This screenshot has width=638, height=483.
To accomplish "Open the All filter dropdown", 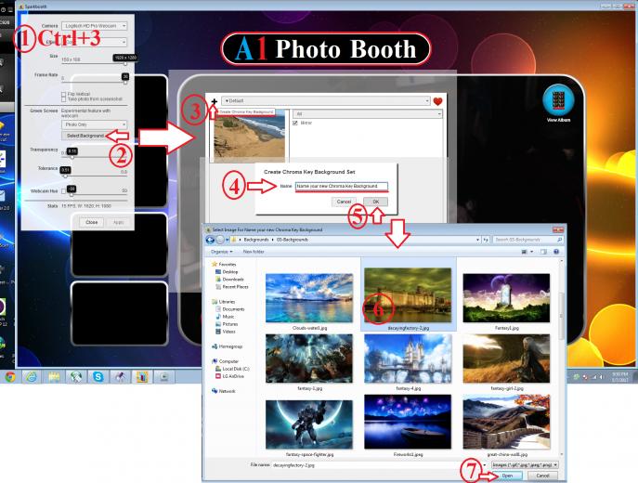I will pyautogui.click(x=368, y=114).
